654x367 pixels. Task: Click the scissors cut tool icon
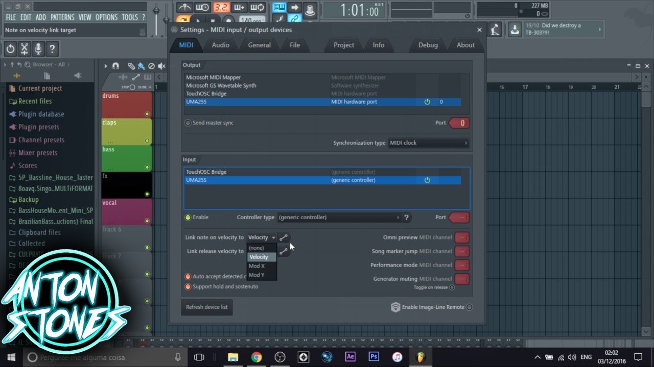[24, 49]
